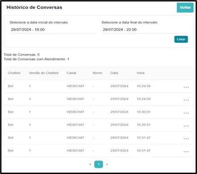The width and height of the screenshot is (197, 174).
Task: Open options menu of second 10:31:47 row
Action: pos(186,152)
